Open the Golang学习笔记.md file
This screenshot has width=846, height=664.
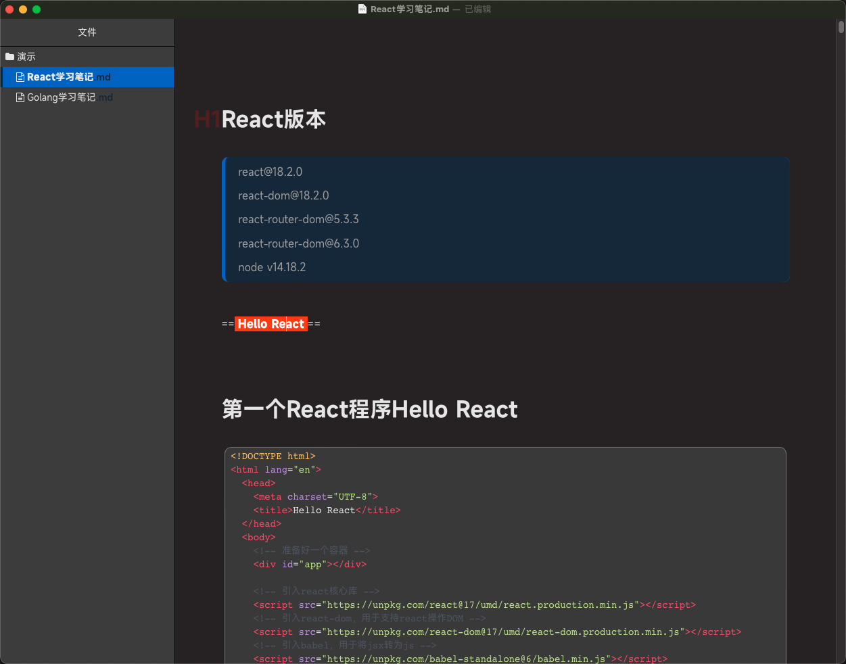68,97
